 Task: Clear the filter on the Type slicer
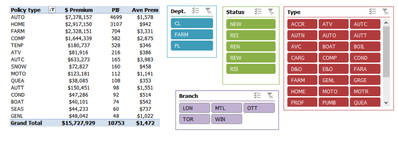tap(385, 11)
